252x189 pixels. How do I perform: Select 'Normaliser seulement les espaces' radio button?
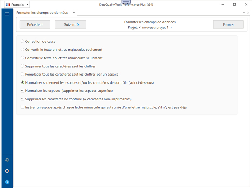coord(22,82)
